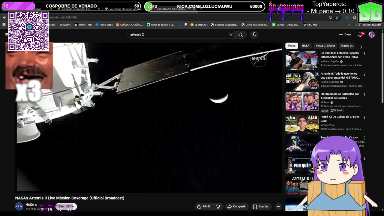Click the Crear button
Screen dimensions: 384x216
345,34
